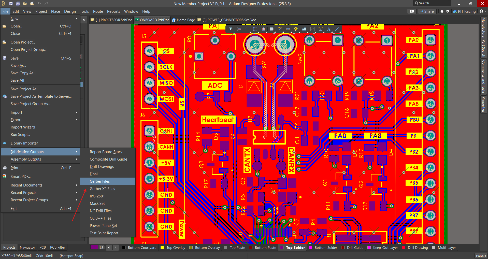The width and height of the screenshot is (488, 259).
Task: Expand the Import submenu
Action: coord(40,112)
